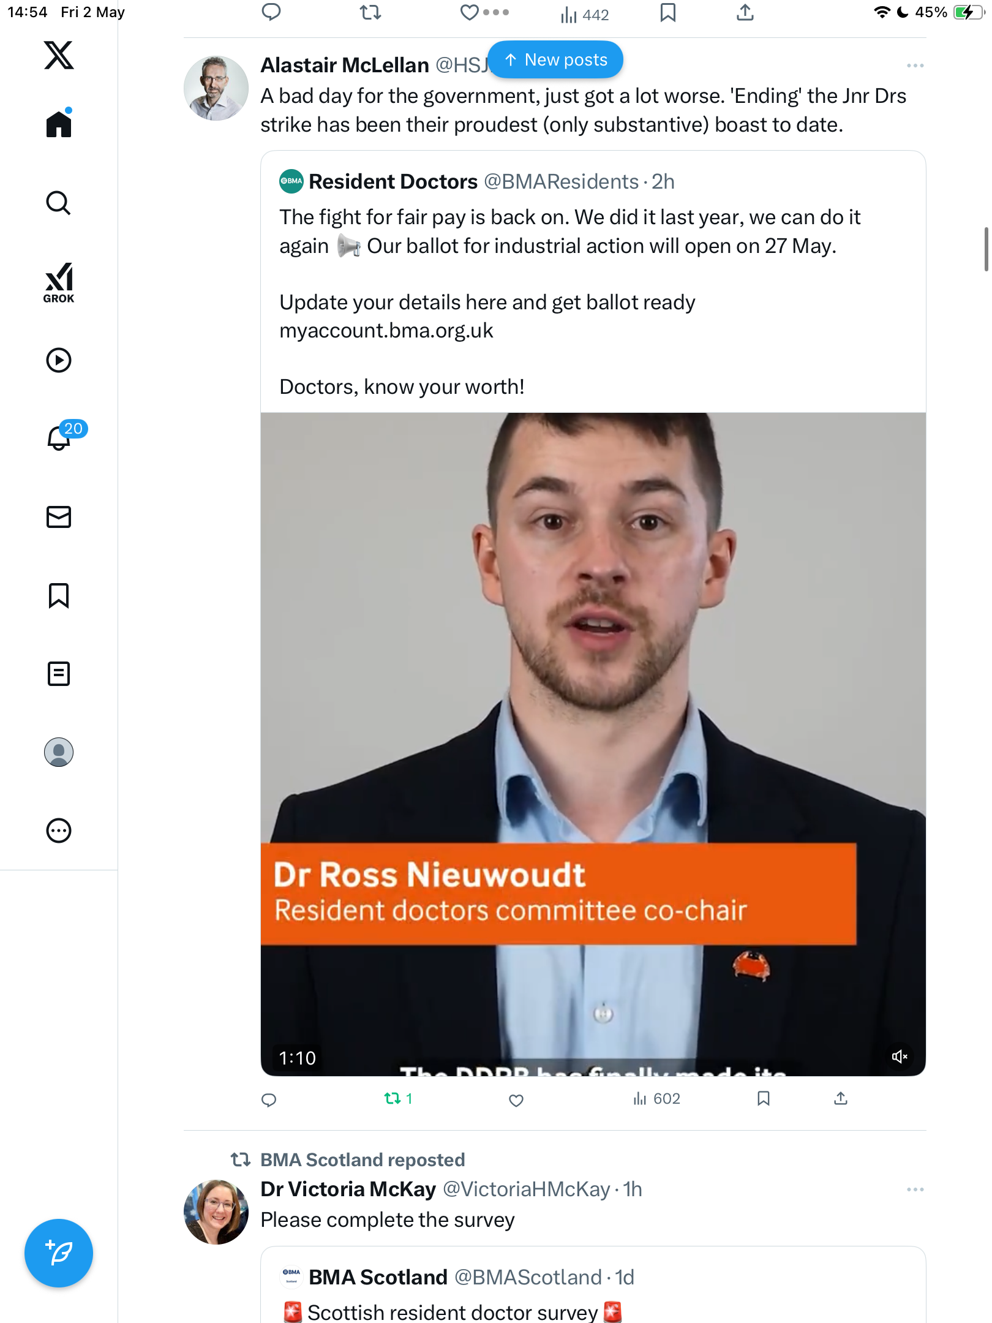Compose new post with floating button
The image size is (992, 1323).
[59, 1253]
